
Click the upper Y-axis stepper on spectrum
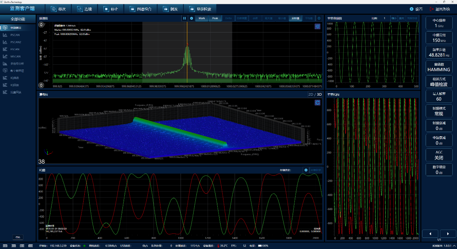pyautogui.click(x=41, y=25)
